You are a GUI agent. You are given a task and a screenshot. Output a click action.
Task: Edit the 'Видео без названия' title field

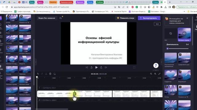(x=47, y=18)
